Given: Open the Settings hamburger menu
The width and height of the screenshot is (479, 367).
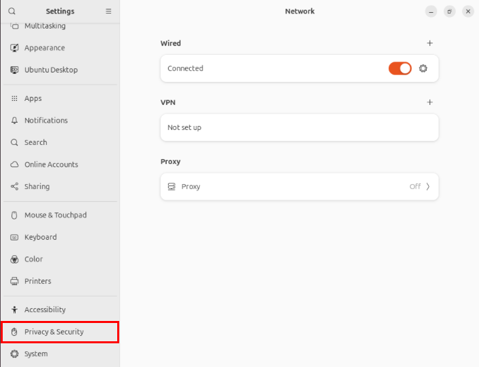Looking at the screenshot, I should pos(108,12).
